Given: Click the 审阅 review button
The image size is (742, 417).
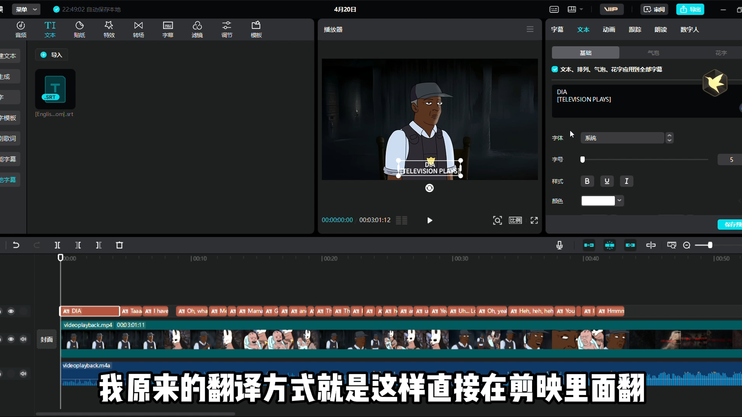Looking at the screenshot, I should click(654, 9).
